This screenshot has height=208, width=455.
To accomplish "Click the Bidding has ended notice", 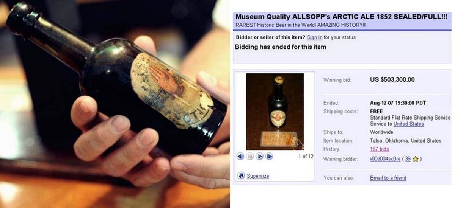I will point(281,47).
